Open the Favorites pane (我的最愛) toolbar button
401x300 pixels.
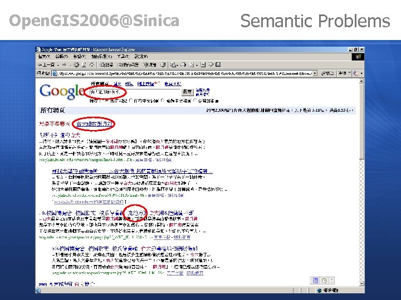[128, 65]
